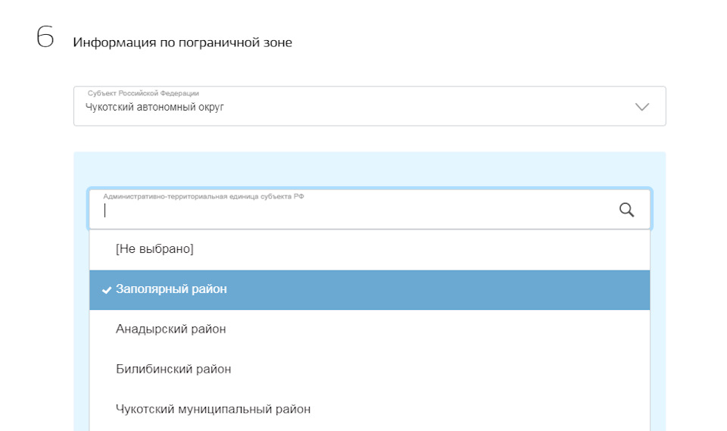Expand the Субъект Российской Федерации chevron
Screen dimensions: 727x431
(x=642, y=107)
